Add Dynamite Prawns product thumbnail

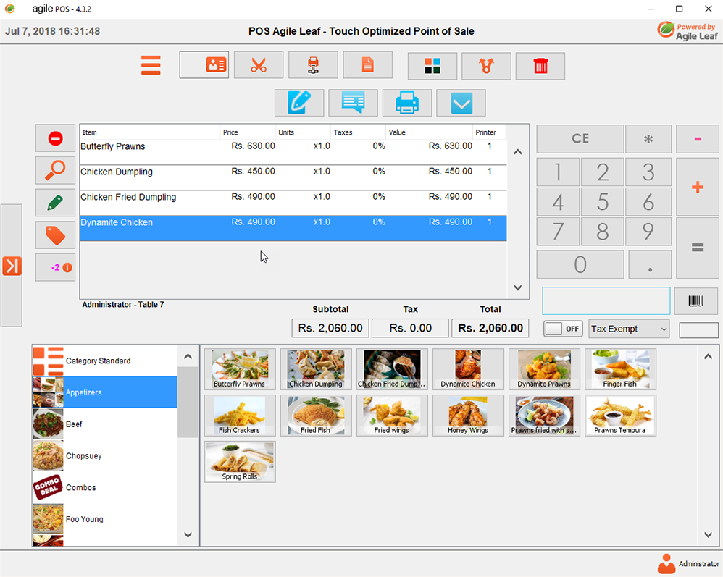point(544,369)
